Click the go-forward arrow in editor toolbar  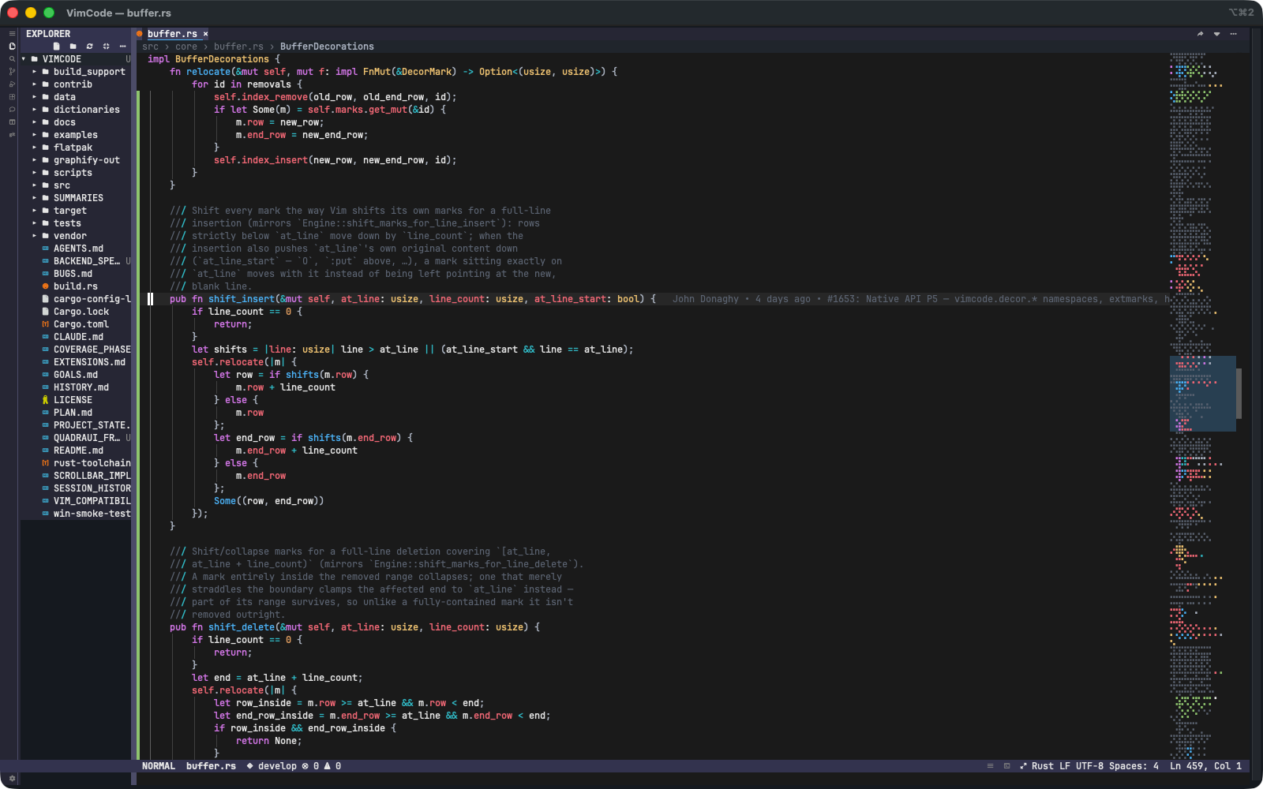(x=1200, y=34)
